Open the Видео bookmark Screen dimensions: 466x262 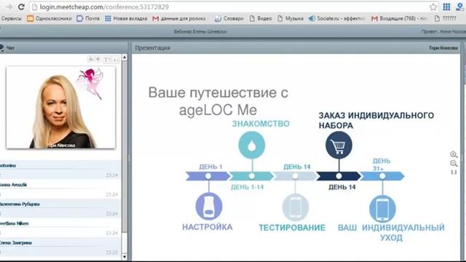point(261,18)
